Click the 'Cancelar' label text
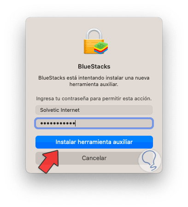188x207 pixels. tap(94, 158)
